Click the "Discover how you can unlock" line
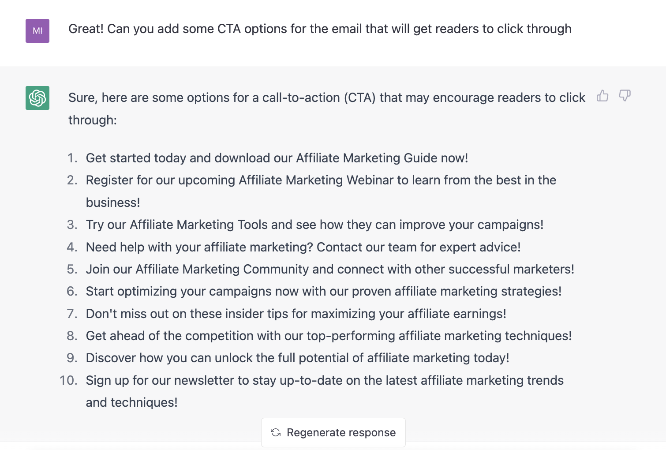 click(x=297, y=358)
